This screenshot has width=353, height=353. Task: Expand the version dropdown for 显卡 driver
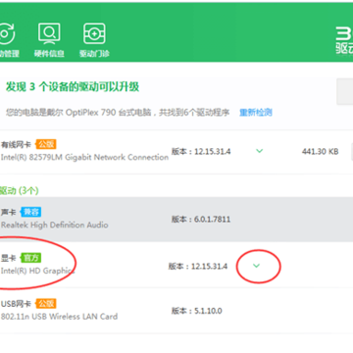coord(257,266)
